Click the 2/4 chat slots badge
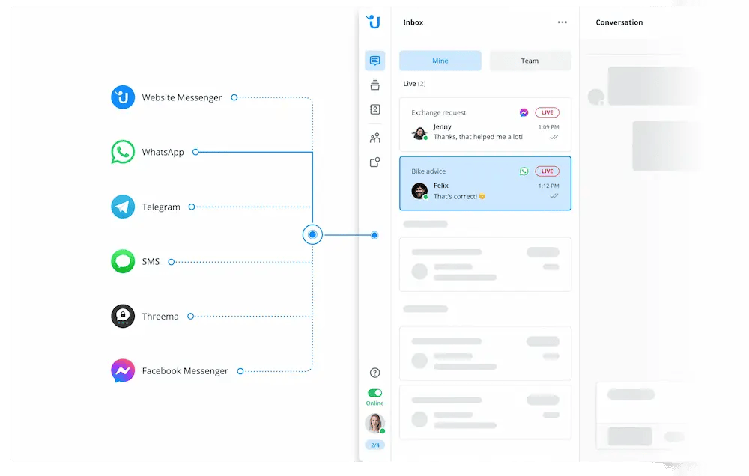The image size is (749, 476). [375, 445]
